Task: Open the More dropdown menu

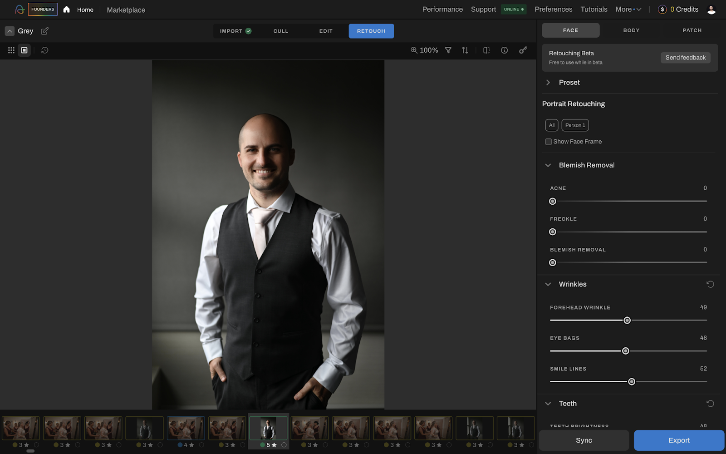Action: tap(628, 10)
